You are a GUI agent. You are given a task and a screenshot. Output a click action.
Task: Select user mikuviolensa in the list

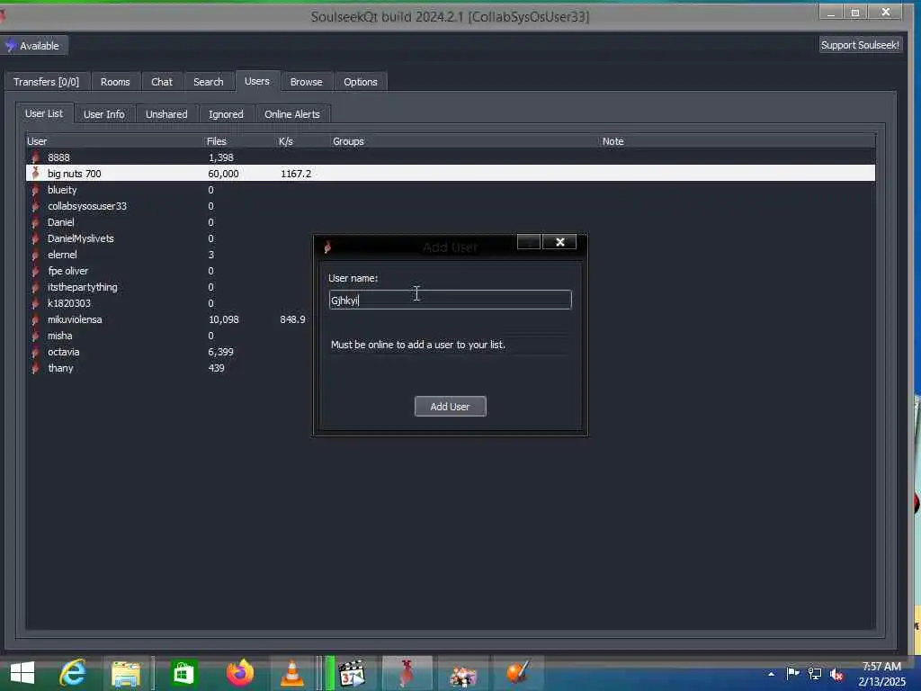click(x=75, y=319)
